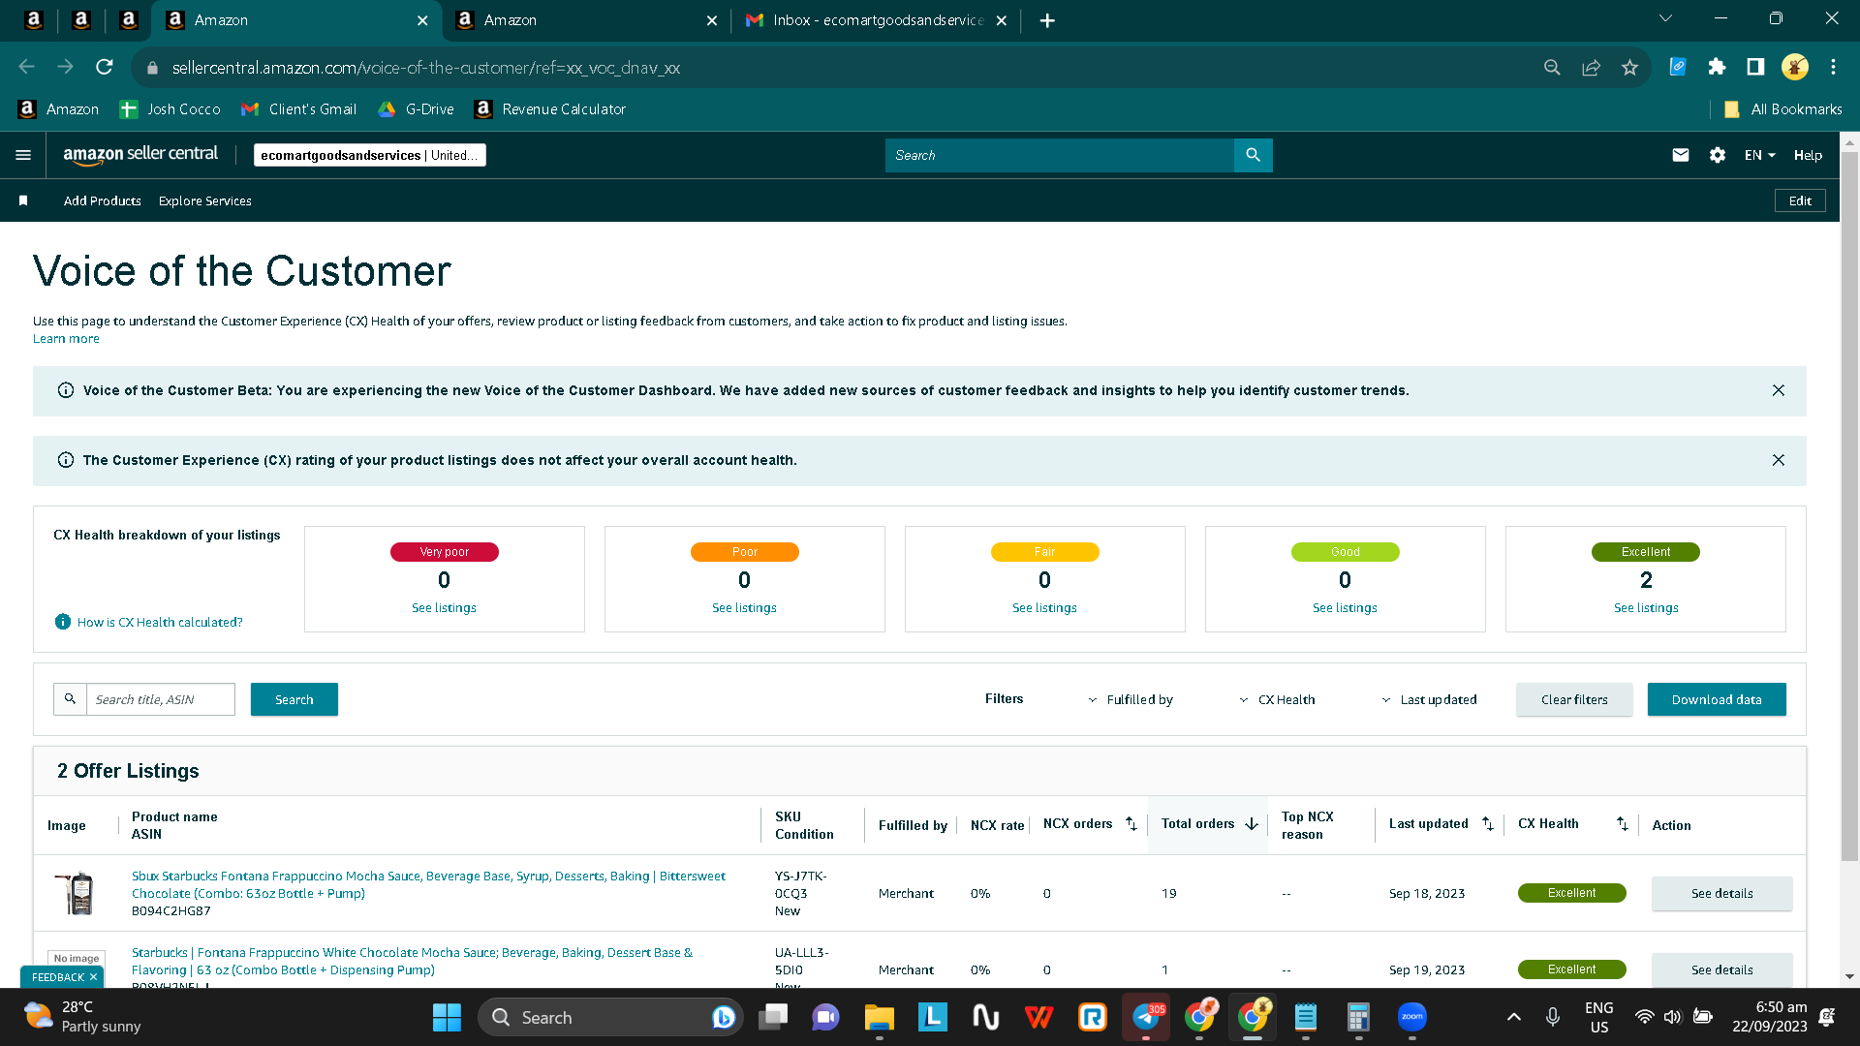1860x1046 pixels.
Task: Open Telegram from the taskbar
Action: point(1146,1017)
